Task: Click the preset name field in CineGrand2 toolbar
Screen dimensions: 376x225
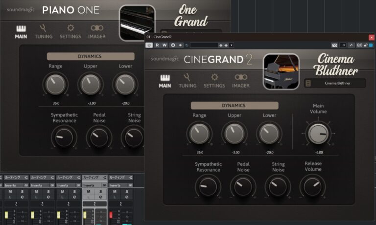Action: tap(204, 45)
